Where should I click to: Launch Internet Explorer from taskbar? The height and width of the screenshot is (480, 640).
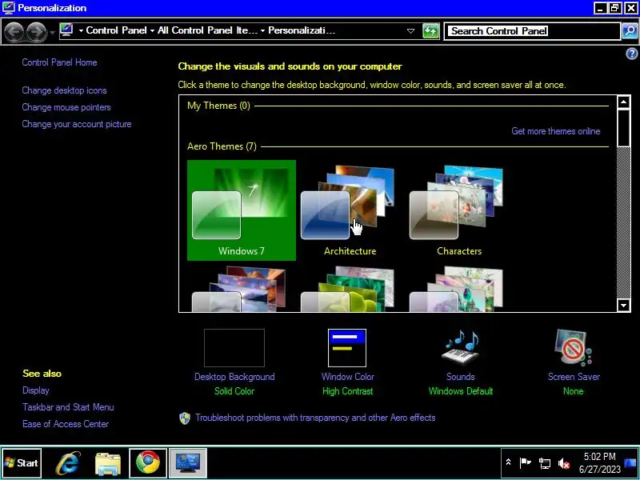[x=68, y=463]
